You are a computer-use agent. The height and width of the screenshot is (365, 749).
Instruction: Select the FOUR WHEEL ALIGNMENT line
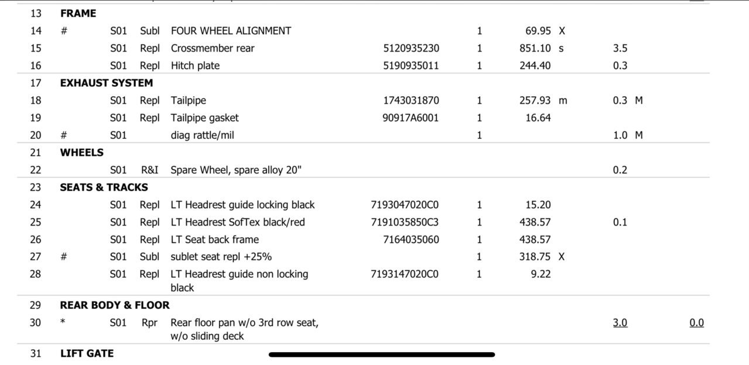coord(231,30)
